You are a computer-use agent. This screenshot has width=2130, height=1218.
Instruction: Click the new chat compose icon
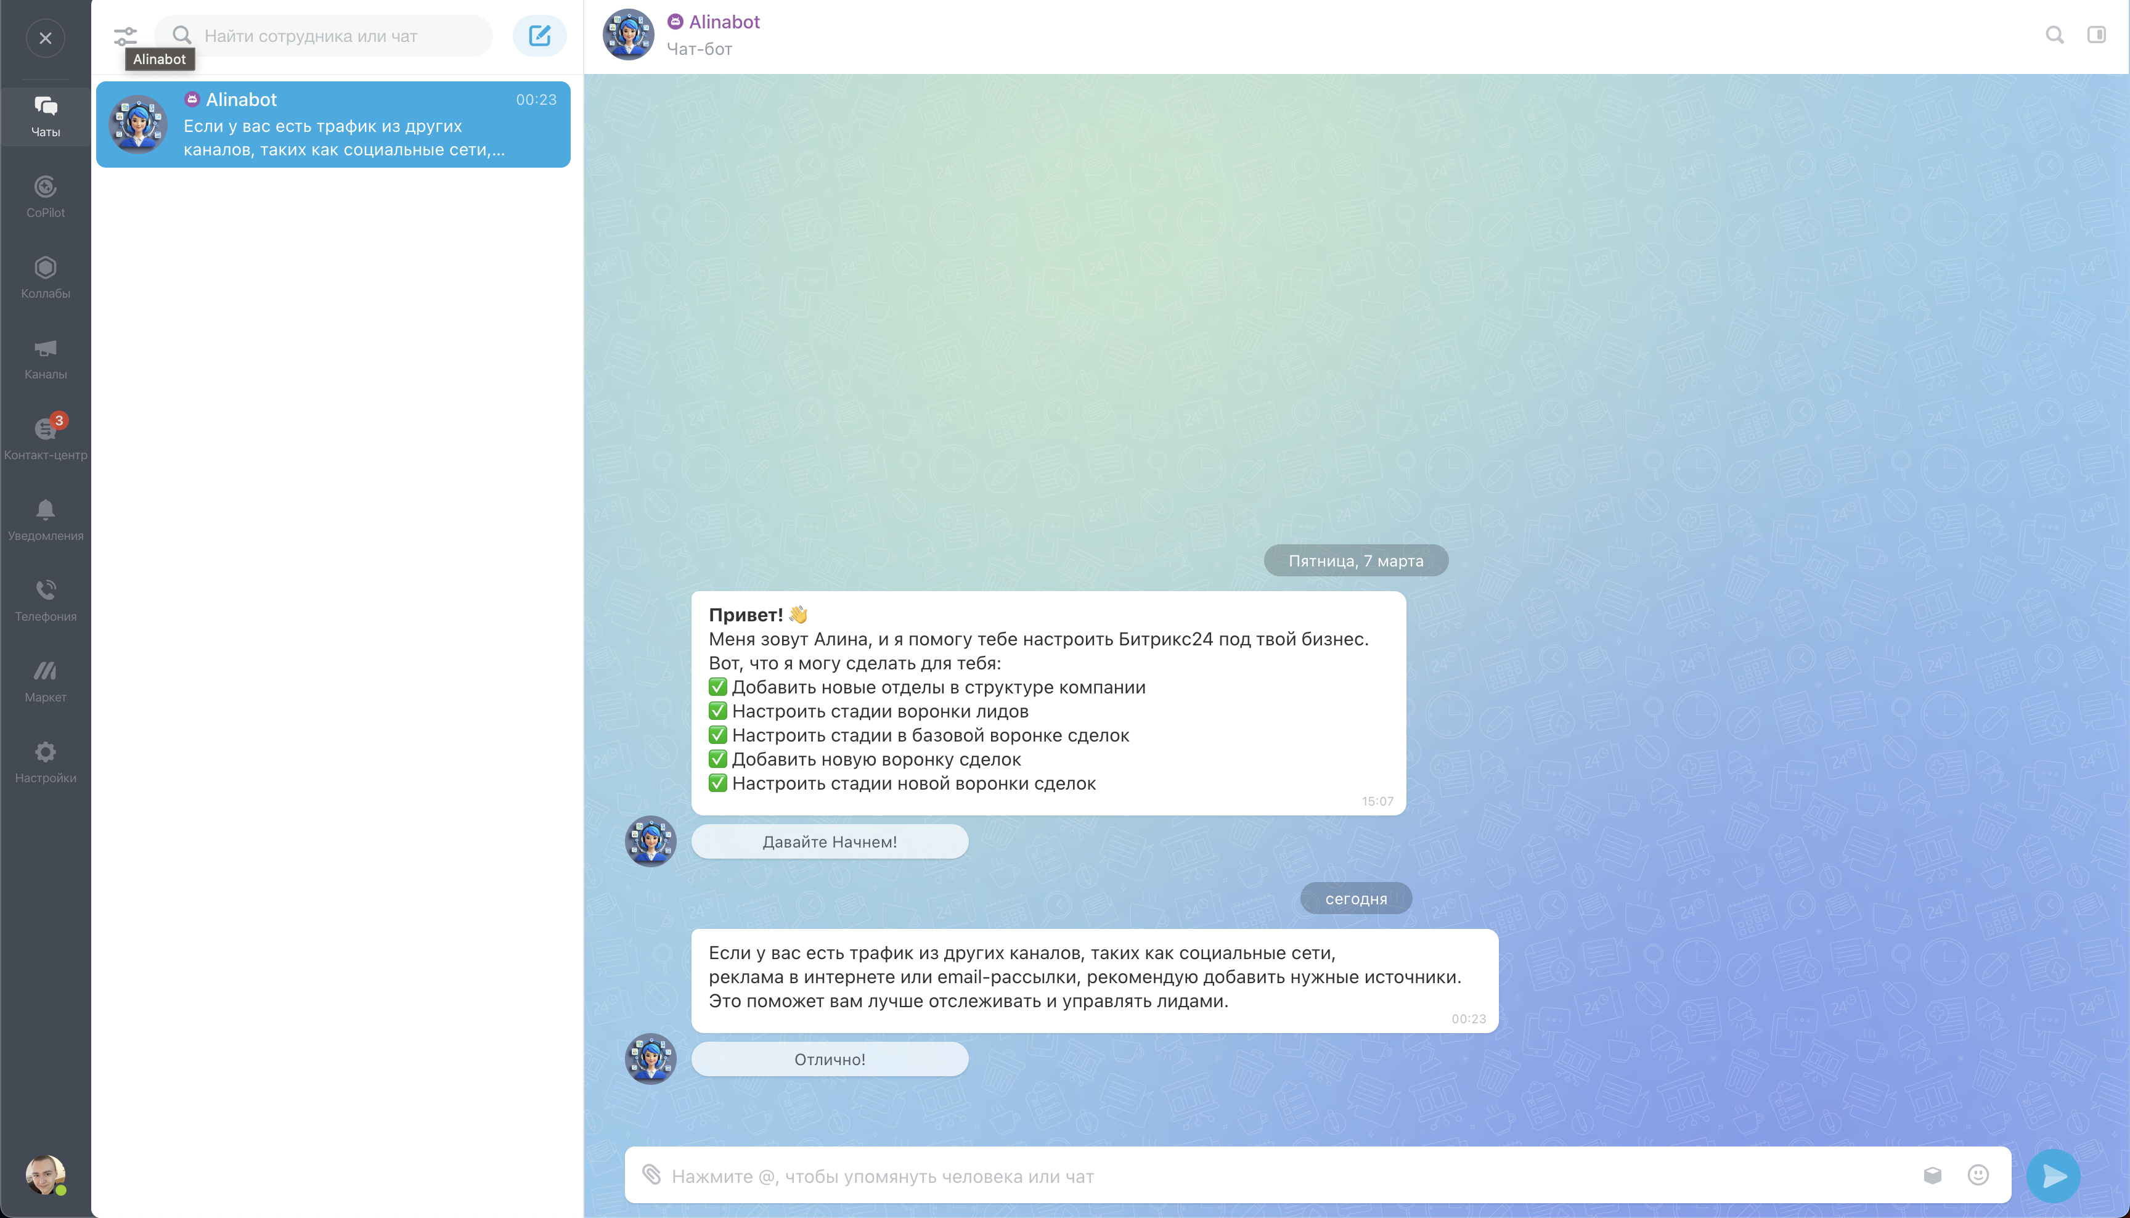(x=539, y=35)
